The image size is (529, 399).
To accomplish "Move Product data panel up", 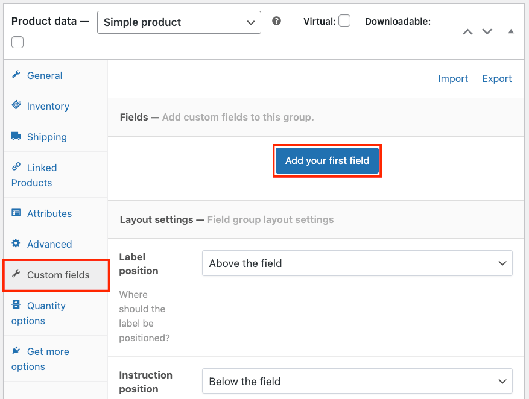I will 467,32.
